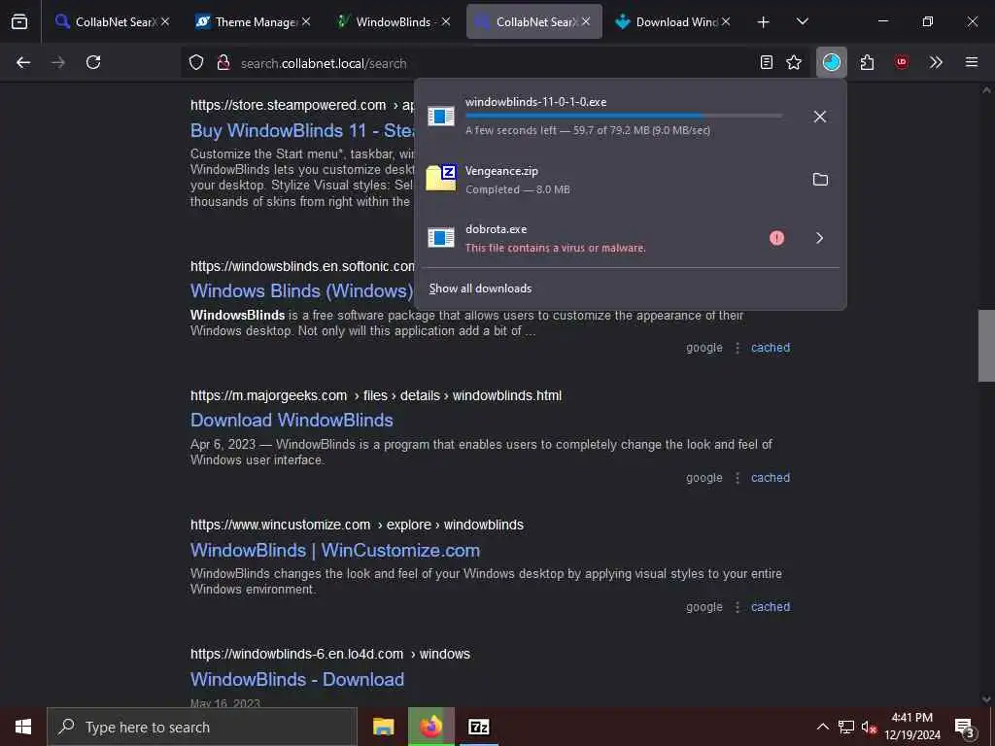Open network status tray icon
This screenshot has height=746, width=995.
[846, 727]
